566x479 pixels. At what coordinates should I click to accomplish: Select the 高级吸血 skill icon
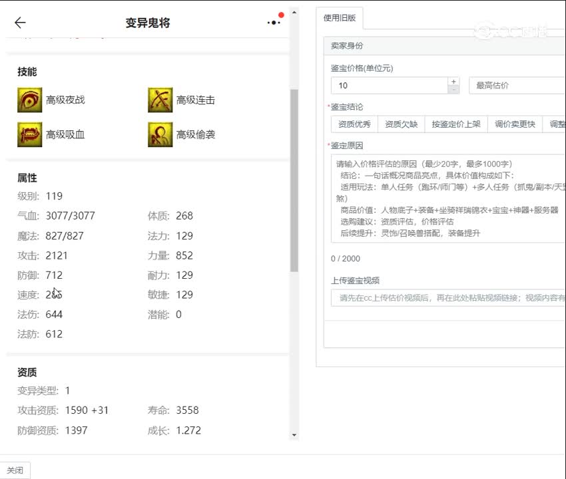click(x=29, y=134)
